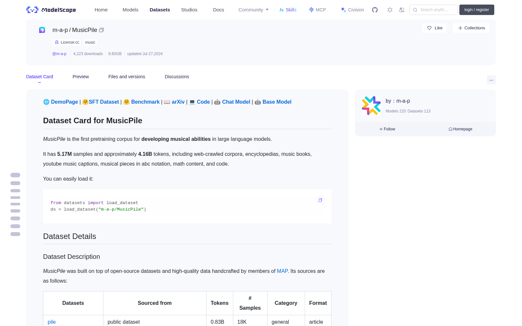Open the arXiv paper link
The width and height of the screenshot is (522, 326).
click(x=178, y=102)
